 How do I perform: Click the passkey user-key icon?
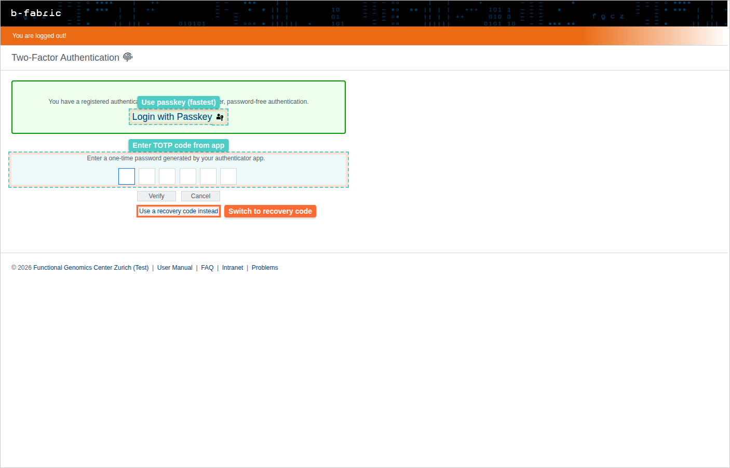220,117
